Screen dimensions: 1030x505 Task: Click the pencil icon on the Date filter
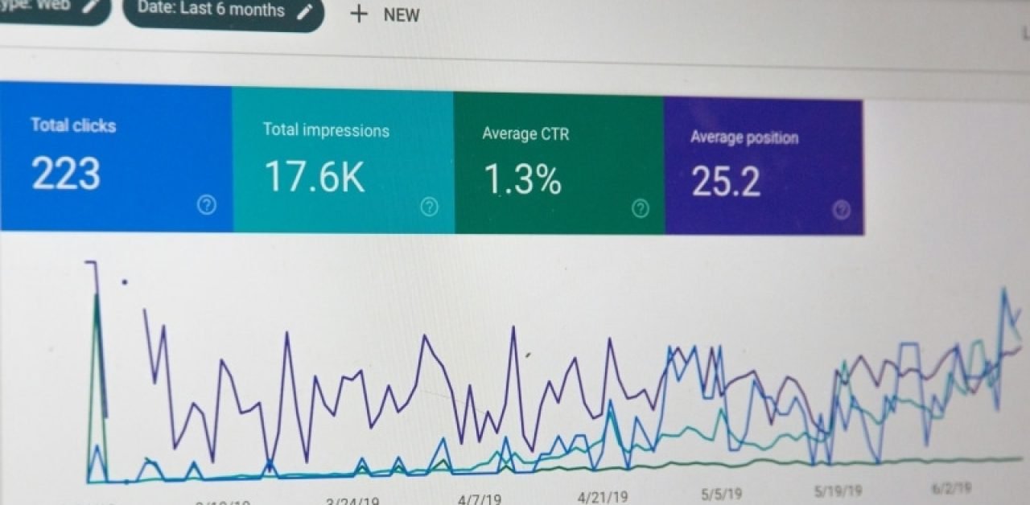tap(304, 12)
